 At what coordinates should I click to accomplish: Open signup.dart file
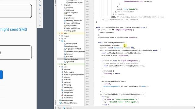coord(69,62)
